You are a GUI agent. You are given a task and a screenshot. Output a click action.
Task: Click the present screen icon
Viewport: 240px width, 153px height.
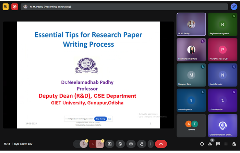click(110, 144)
